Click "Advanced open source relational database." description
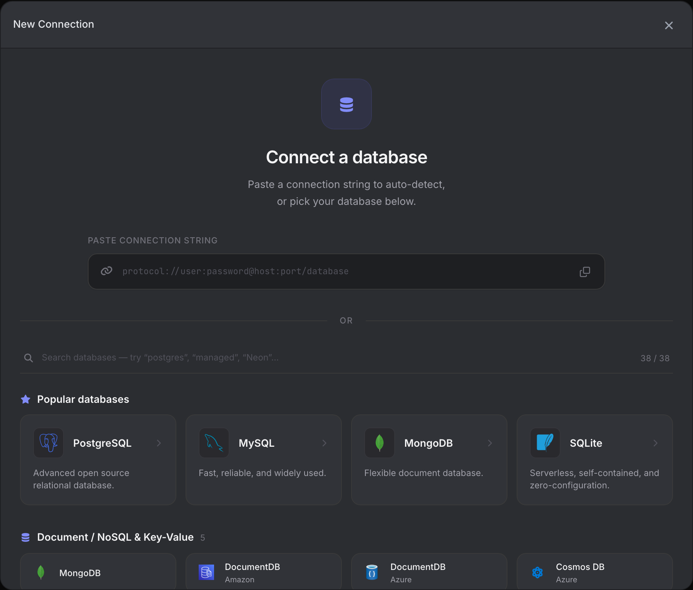Screen dimensions: 693x590 [x=81, y=479]
